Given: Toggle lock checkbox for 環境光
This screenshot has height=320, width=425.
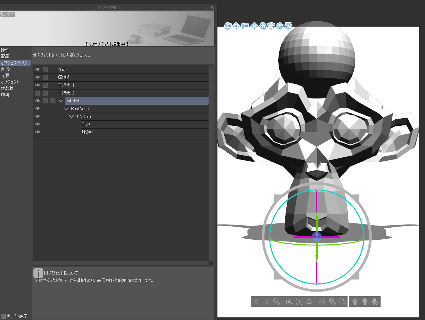Looking at the screenshot, I should coord(45,77).
